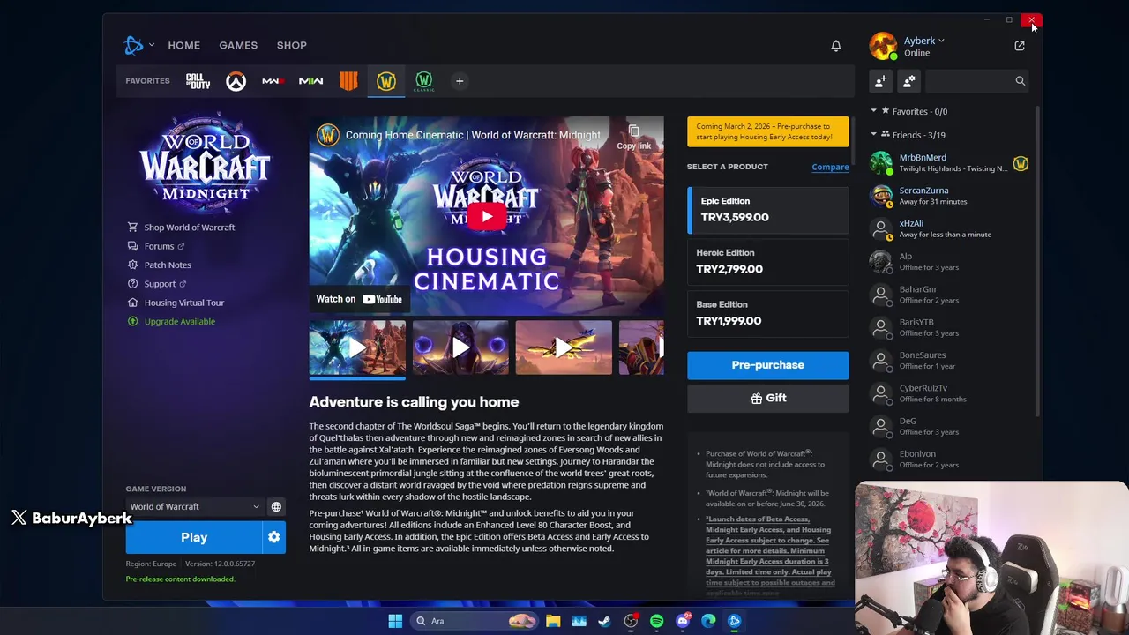1129x635 pixels.
Task: Collapse the Favorites friends group
Action: coord(874,111)
